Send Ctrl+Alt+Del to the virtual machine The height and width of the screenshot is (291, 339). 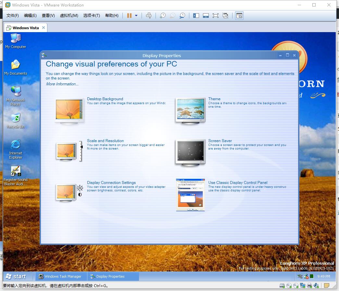pyautogui.click(x=149, y=16)
